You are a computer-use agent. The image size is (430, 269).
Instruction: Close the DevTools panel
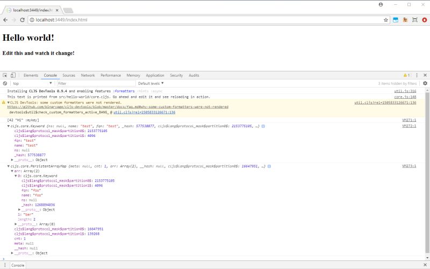click(x=425, y=75)
